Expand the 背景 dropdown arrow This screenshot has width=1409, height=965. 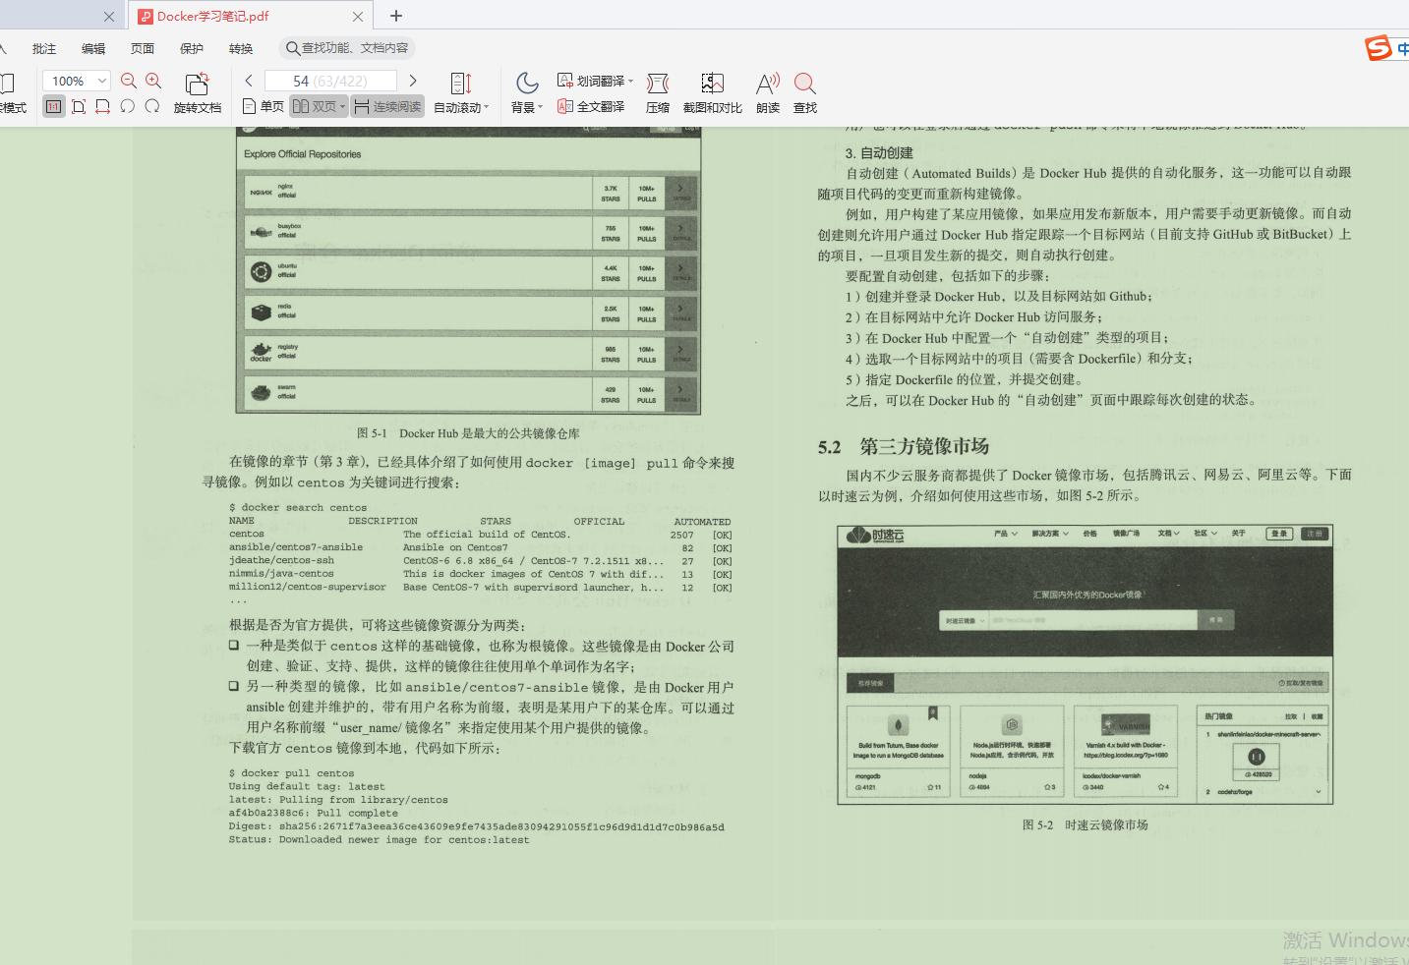click(x=540, y=107)
